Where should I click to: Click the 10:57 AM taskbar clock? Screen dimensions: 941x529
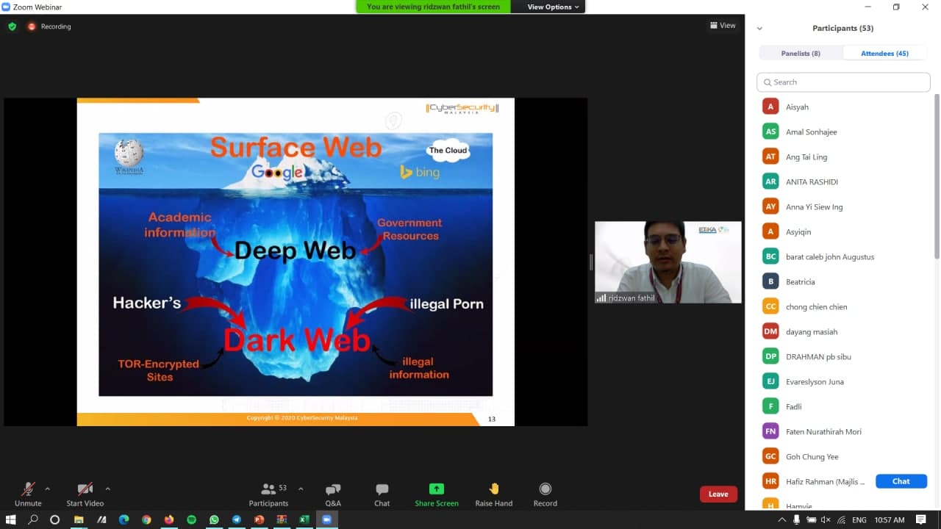click(x=890, y=519)
